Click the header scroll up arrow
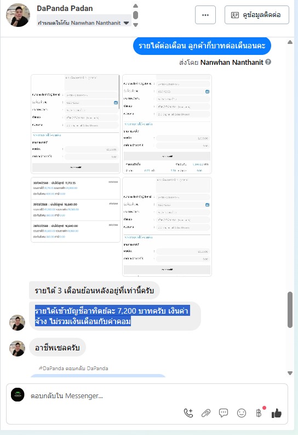The width and height of the screenshot is (298, 435). point(136,6)
